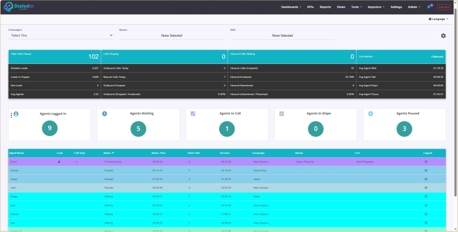Open the notifications bell

tap(429, 7)
